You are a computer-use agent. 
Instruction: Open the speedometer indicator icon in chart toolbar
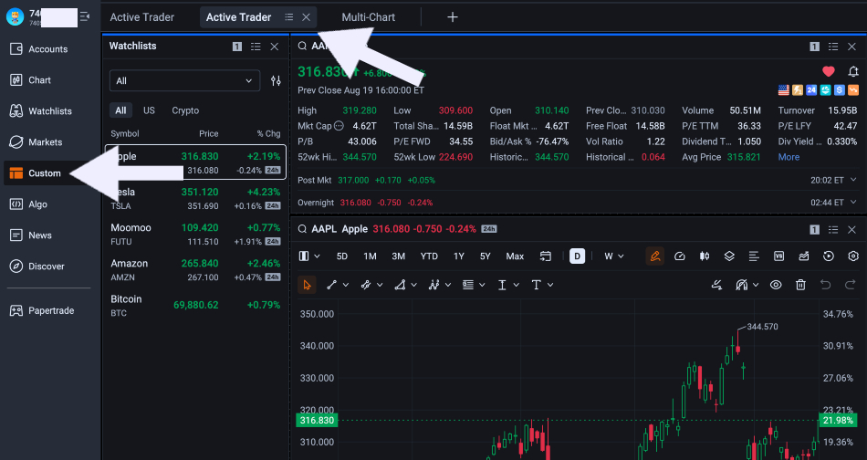pyautogui.click(x=680, y=256)
